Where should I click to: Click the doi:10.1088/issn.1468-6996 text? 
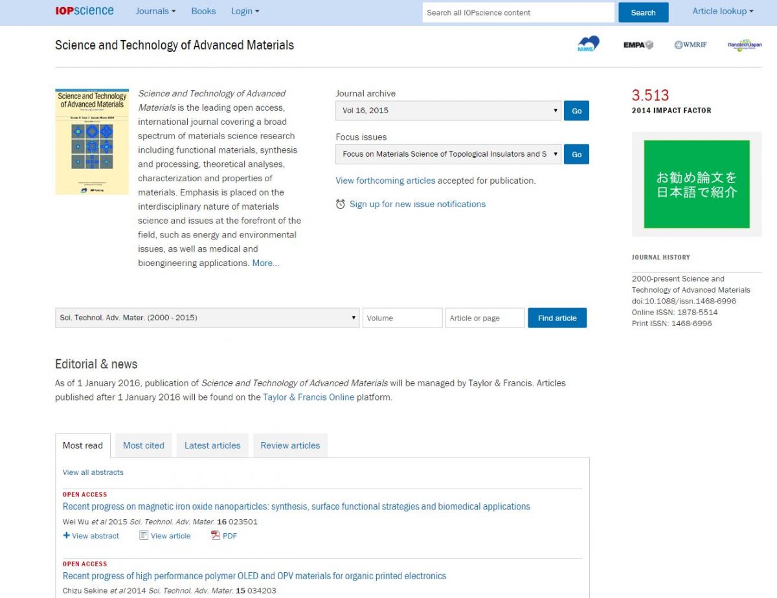684,301
